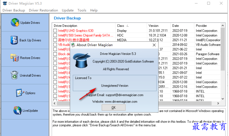Click the Unregistered Version license text
The image size is (229, 136).
tap(115, 86)
